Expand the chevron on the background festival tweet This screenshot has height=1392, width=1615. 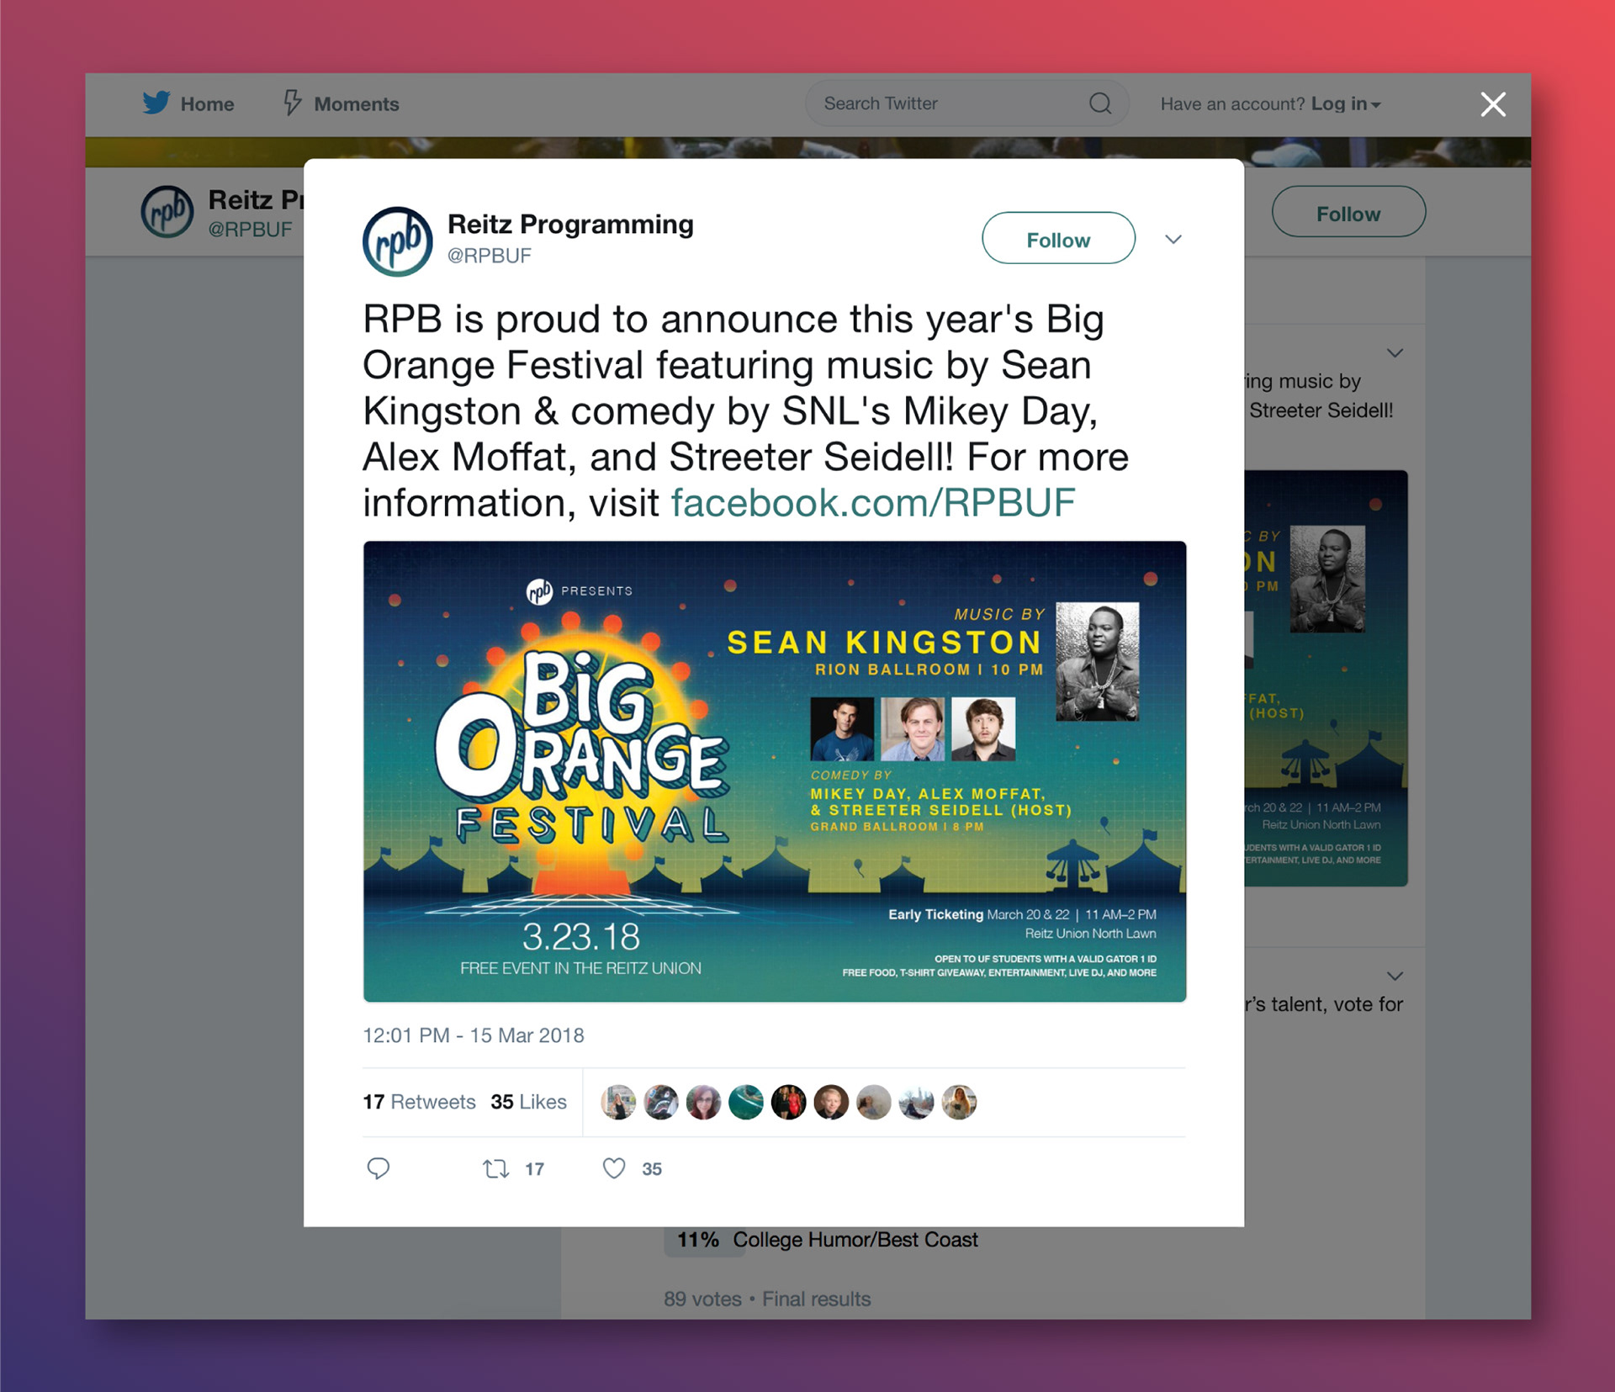point(1395,353)
